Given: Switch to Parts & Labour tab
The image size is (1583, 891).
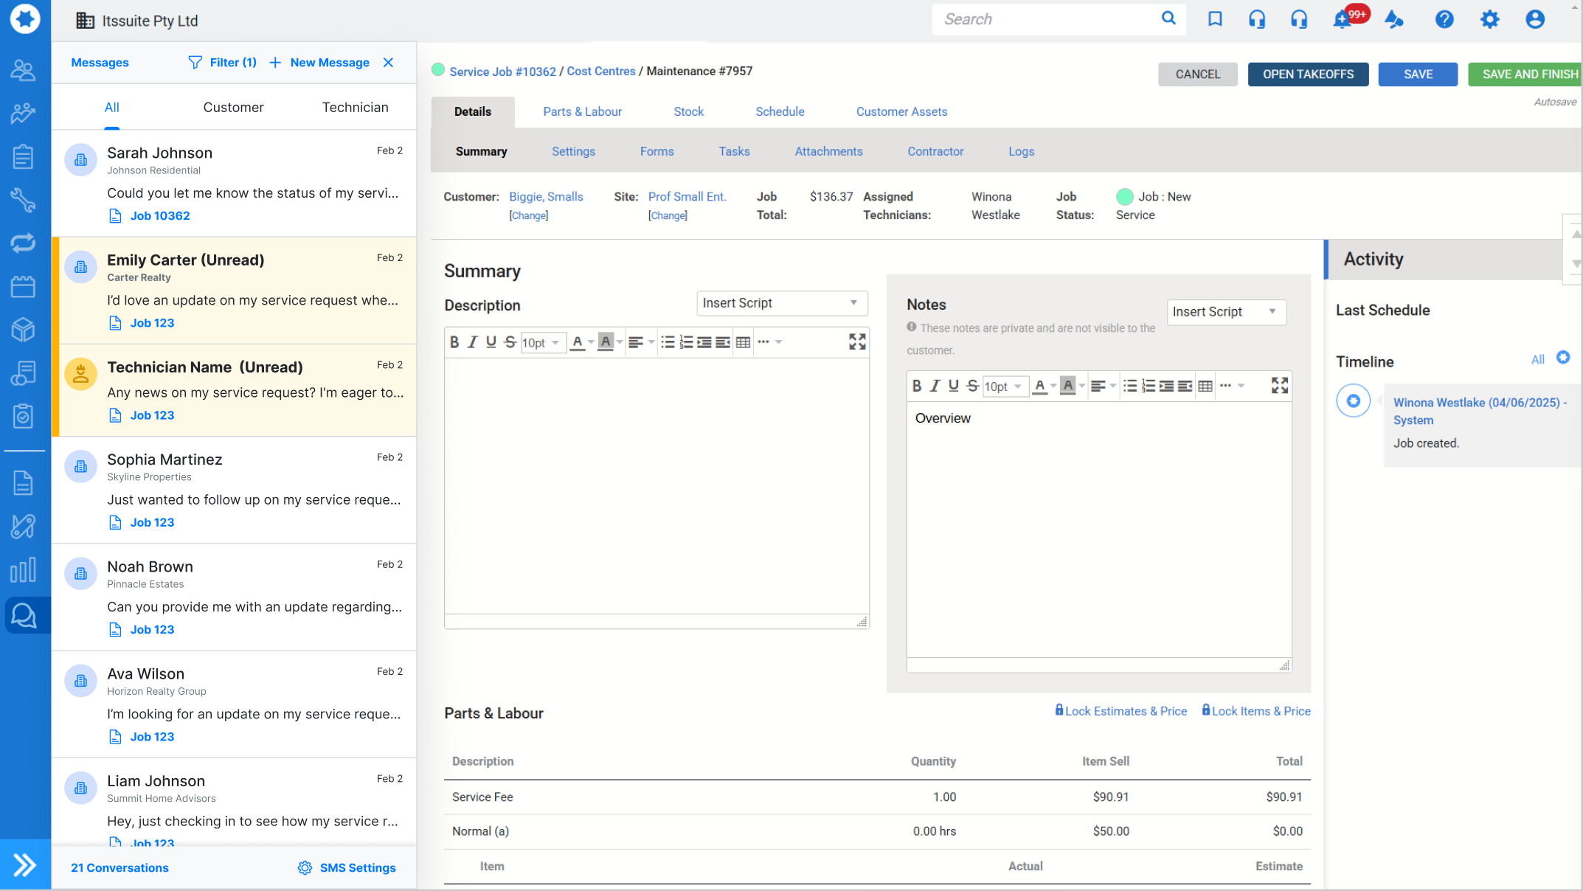Looking at the screenshot, I should coord(582,111).
